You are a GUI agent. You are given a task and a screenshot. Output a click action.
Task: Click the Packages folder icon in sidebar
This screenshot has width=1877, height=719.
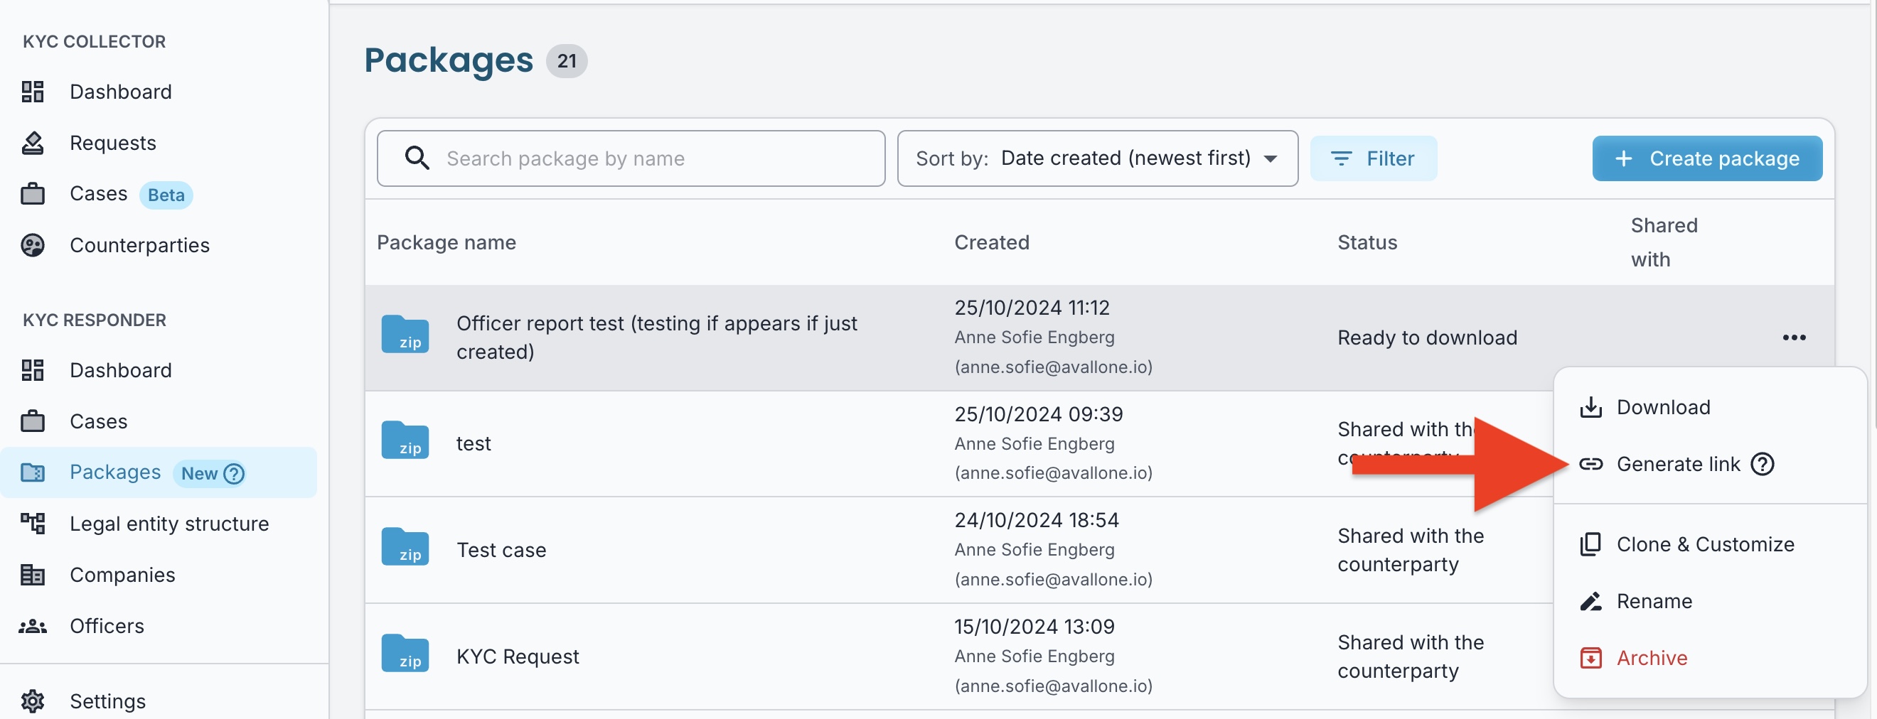tap(33, 472)
